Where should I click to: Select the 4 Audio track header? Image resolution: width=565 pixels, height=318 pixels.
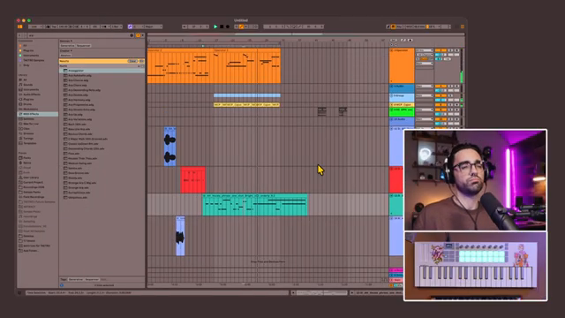click(402, 88)
